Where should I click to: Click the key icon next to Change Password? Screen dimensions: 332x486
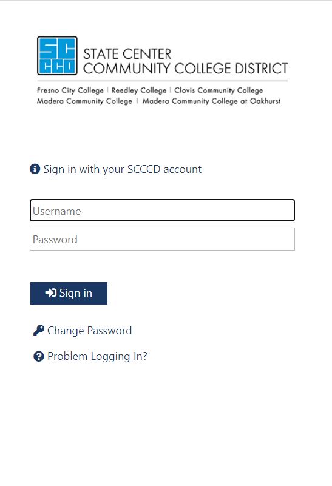click(39, 331)
